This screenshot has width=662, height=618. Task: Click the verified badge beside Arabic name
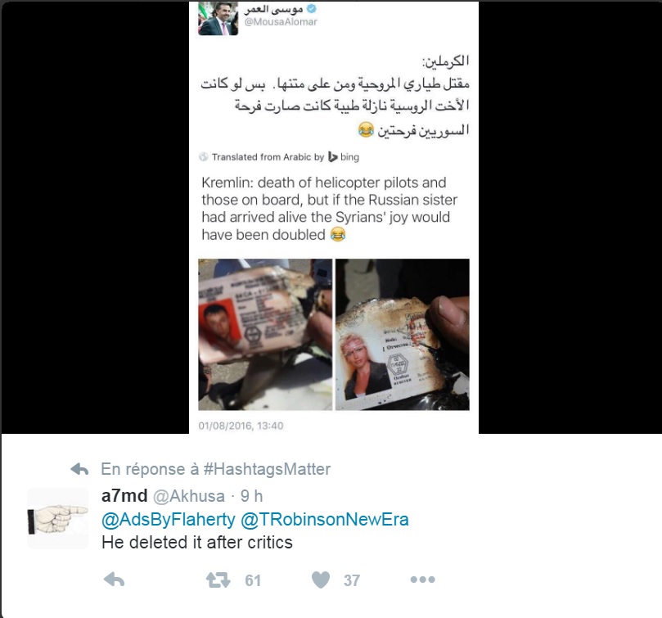point(312,8)
